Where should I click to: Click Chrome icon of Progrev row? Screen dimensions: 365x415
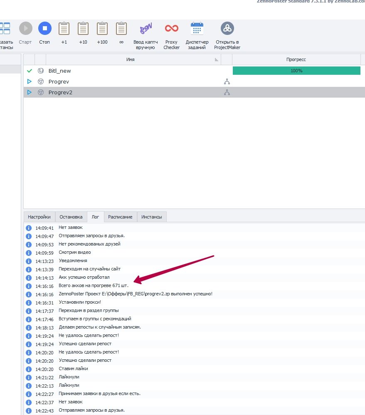(40, 81)
